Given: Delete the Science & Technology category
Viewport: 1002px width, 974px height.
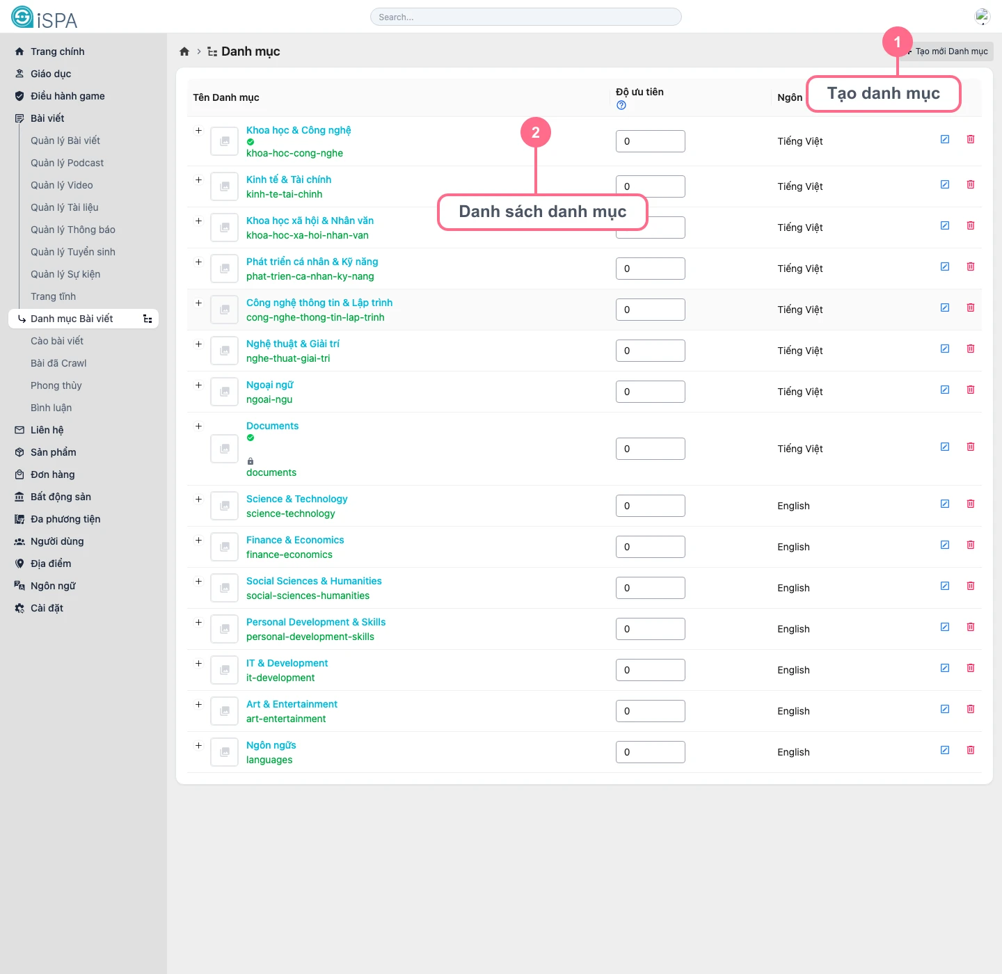Looking at the screenshot, I should click(x=971, y=504).
